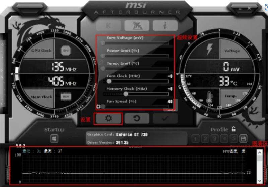Click the Fan Speed slider track

coord(136,107)
